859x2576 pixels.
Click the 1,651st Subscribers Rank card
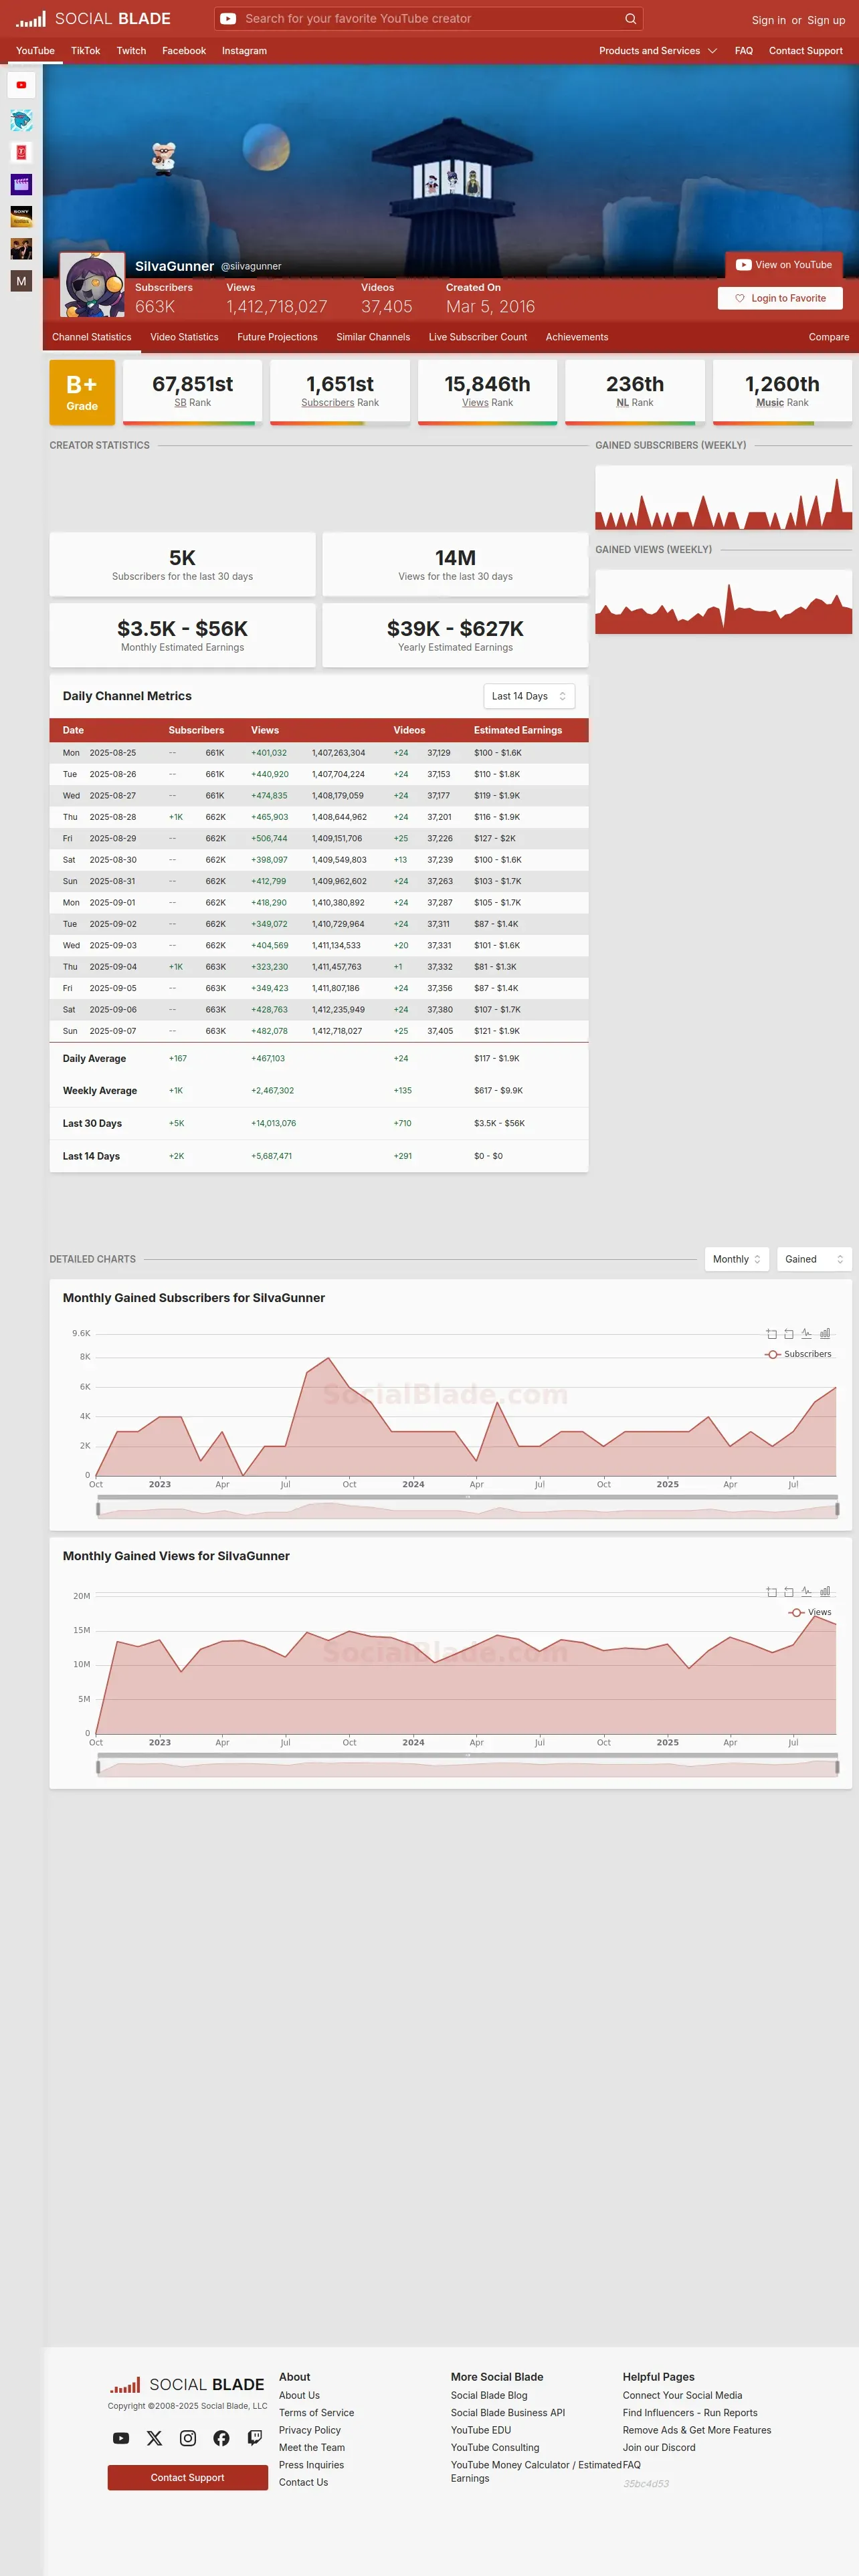click(340, 392)
